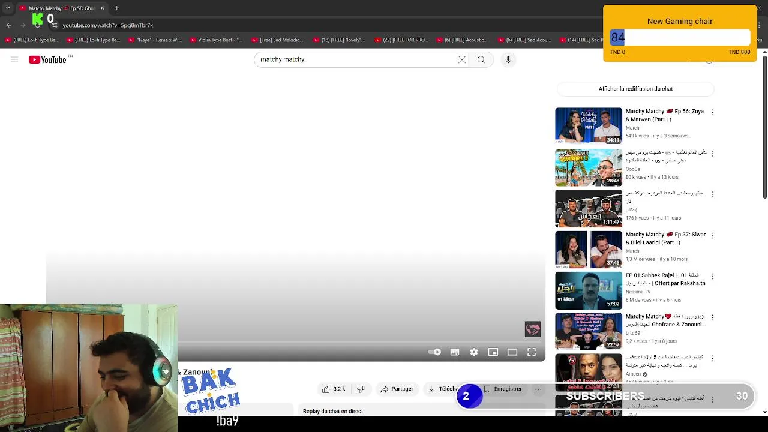Image resolution: width=768 pixels, height=432 pixels.
Task: Click the Replay du chat en direct label
Action: 333,411
